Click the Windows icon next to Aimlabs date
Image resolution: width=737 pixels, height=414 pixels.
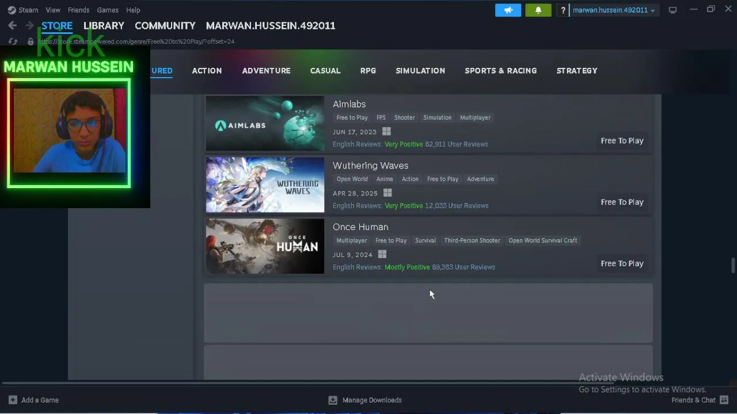point(386,132)
